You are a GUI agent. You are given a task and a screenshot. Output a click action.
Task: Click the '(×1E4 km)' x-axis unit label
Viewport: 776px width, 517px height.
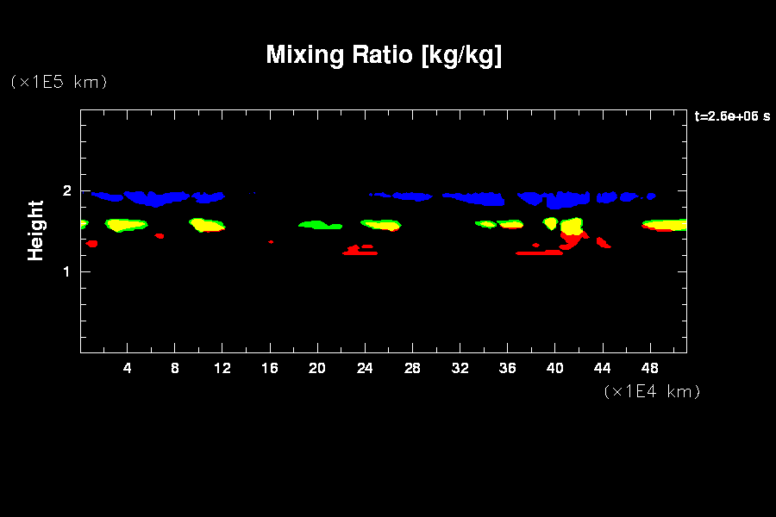652,391
